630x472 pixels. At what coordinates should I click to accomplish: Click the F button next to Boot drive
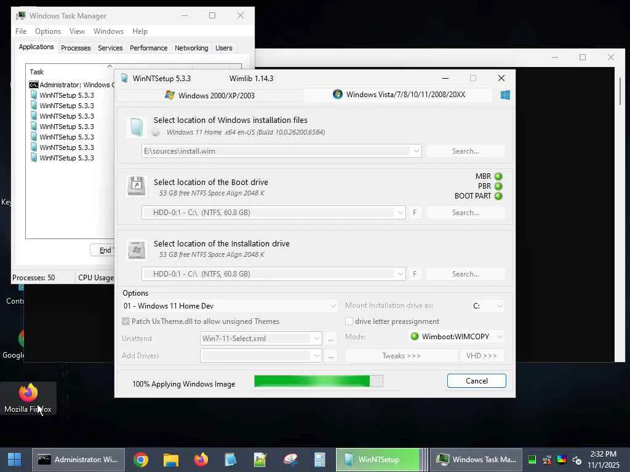coord(415,213)
